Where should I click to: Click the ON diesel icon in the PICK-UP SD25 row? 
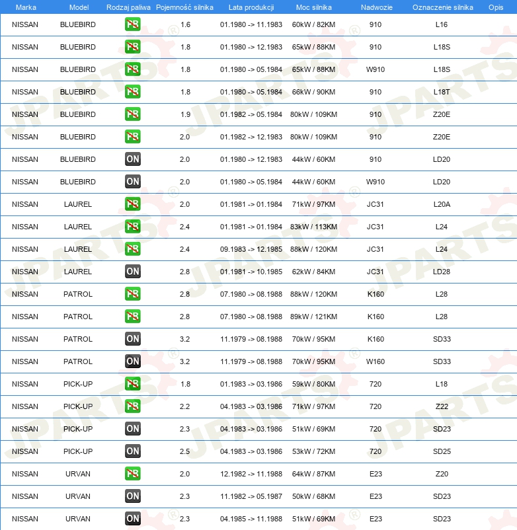132,451
